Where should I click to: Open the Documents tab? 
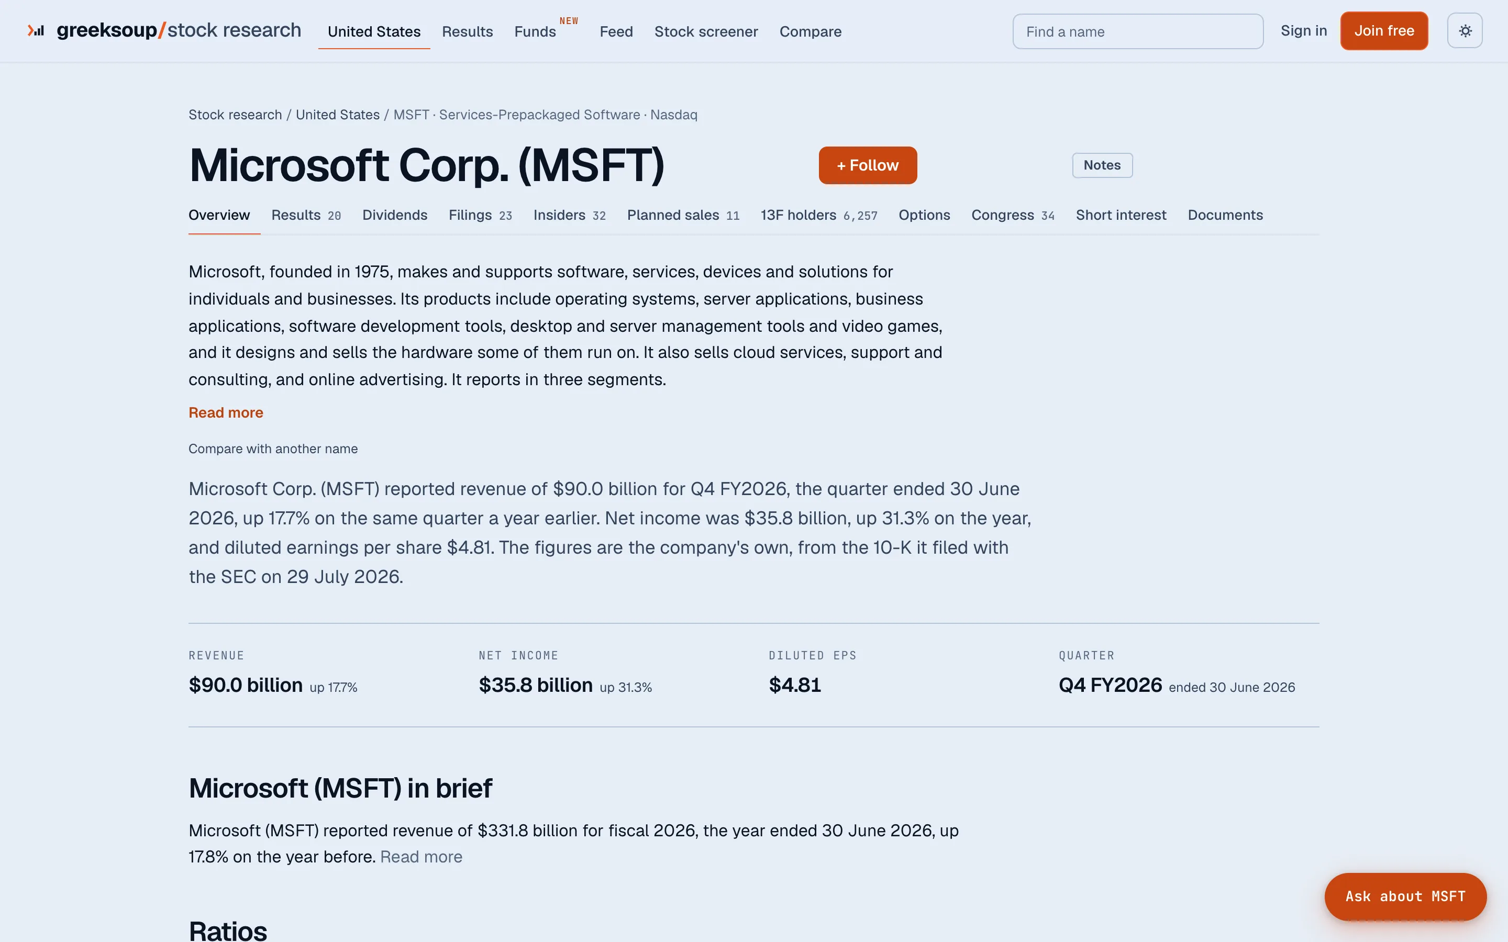pos(1225,215)
